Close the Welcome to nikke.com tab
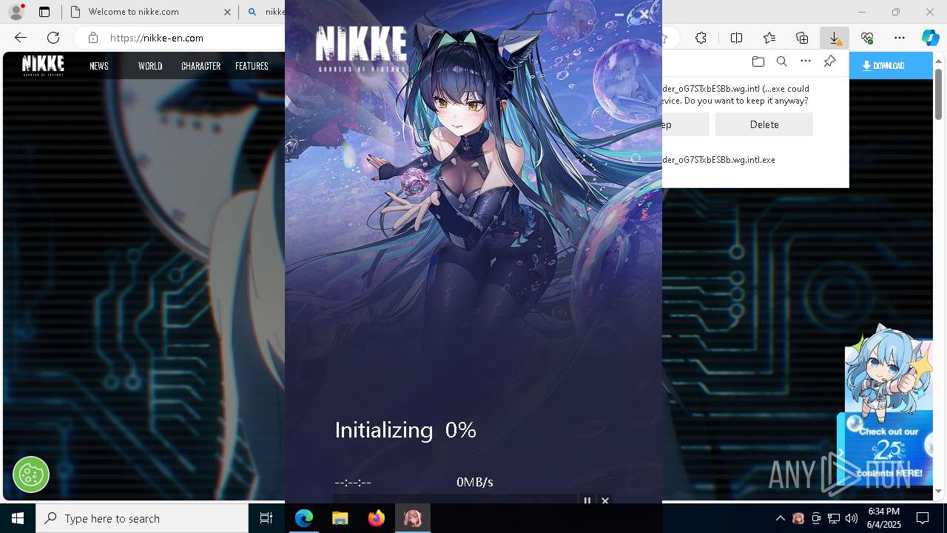 [x=227, y=12]
